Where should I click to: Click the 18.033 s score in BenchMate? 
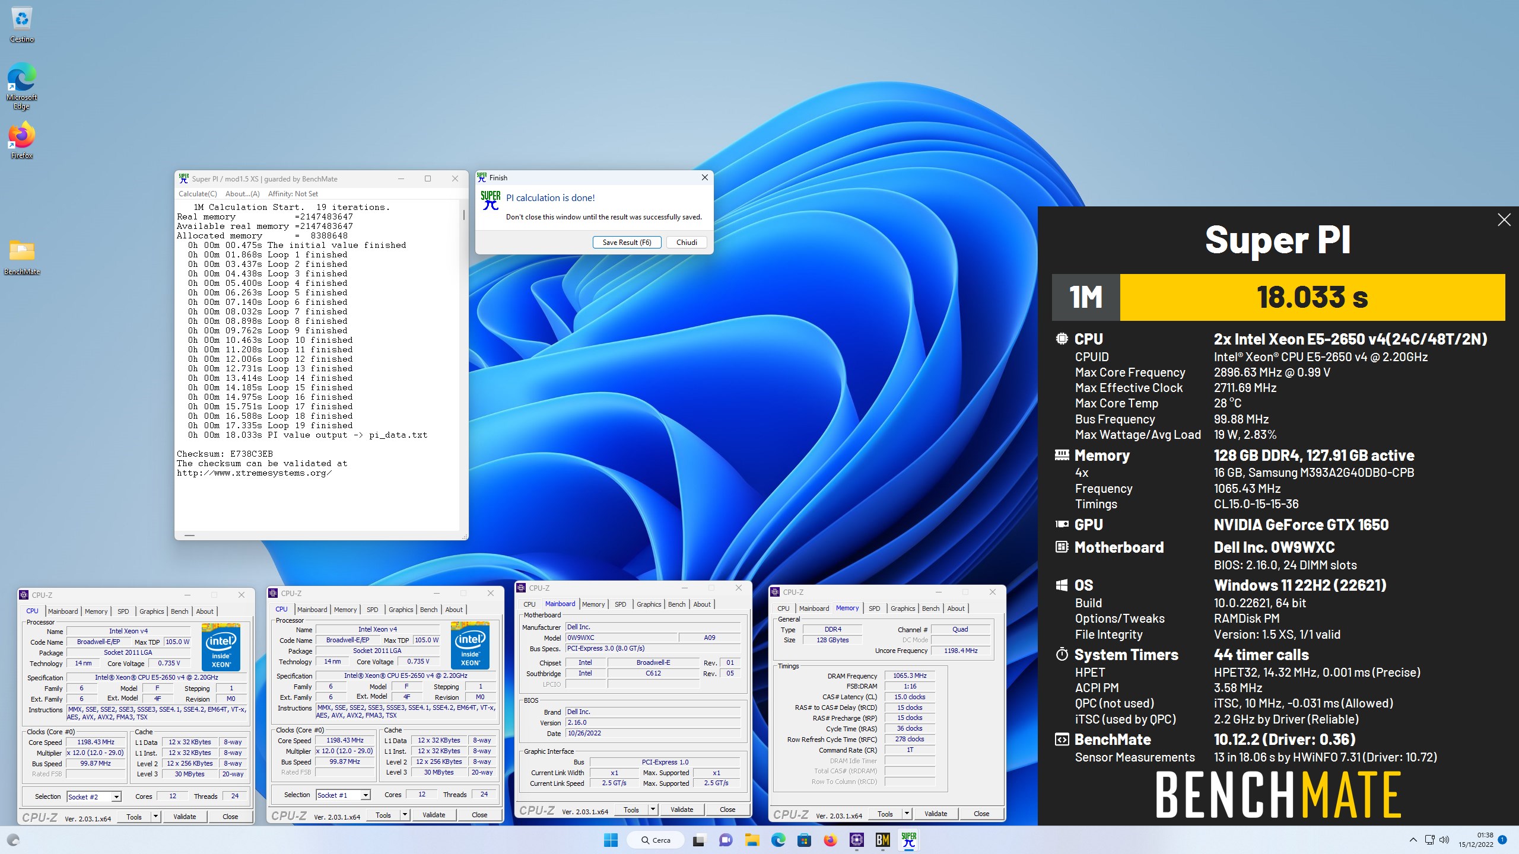tap(1312, 298)
